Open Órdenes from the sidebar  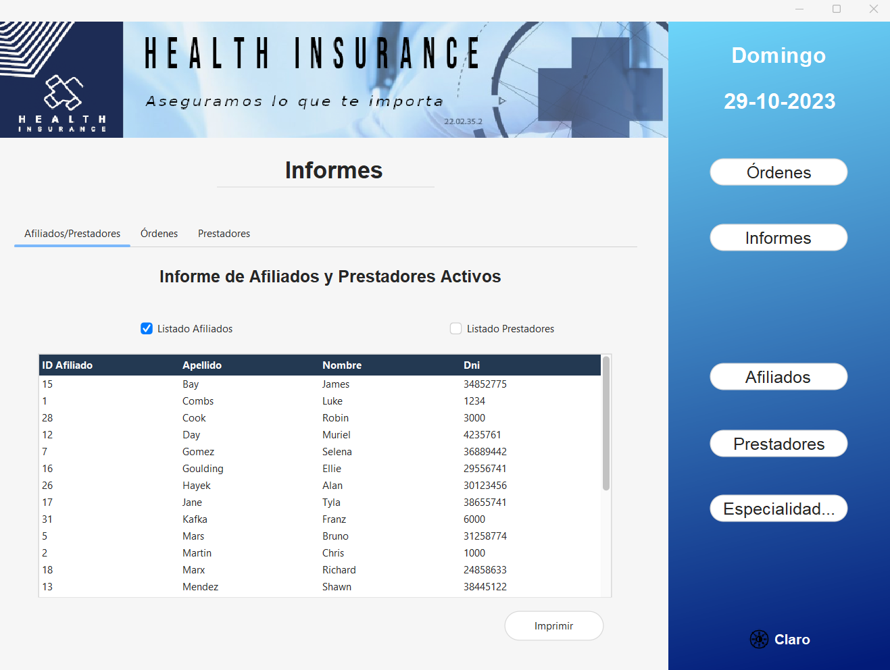pos(778,172)
